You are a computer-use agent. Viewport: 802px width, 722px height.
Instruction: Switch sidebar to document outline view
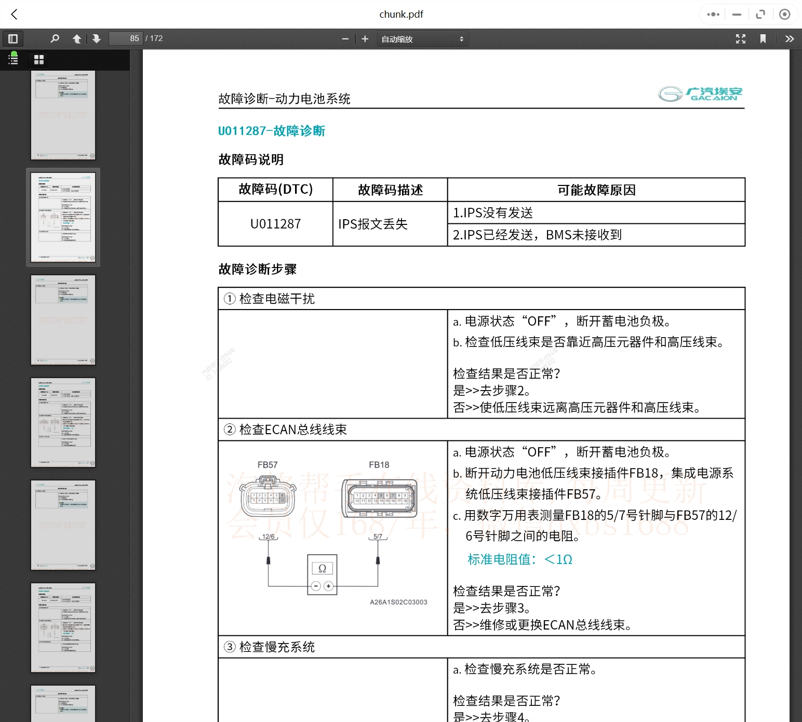[x=12, y=59]
